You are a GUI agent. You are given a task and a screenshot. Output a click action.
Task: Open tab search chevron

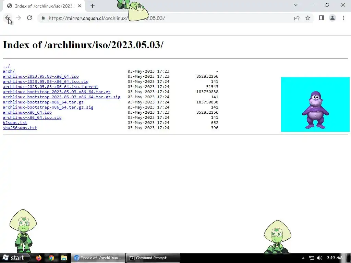coord(296,5)
